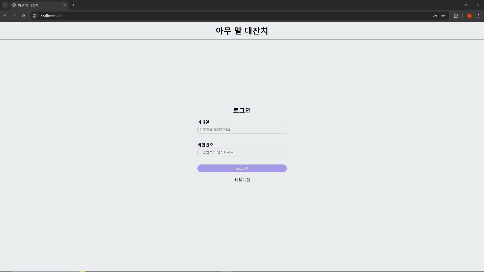484x272 pixels.
Task: Open the saved passwords key icon
Action: 435,16
